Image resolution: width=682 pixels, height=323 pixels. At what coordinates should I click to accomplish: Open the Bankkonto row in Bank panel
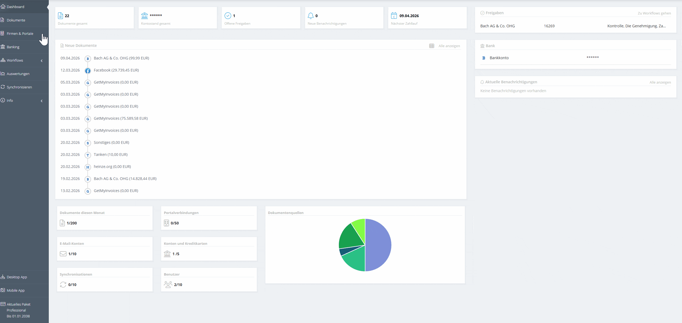point(576,58)
